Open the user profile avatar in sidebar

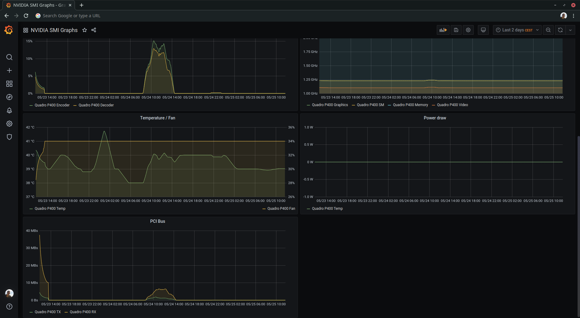pyautogui.click(x=9, y=293)
